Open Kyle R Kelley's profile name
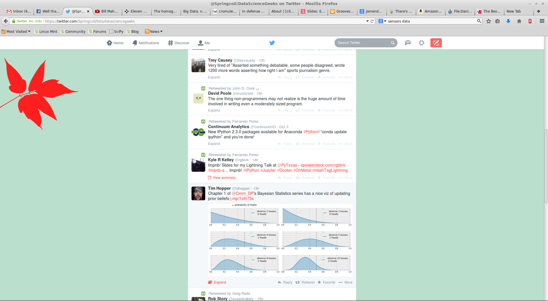This screenshot has height=301, width=548. point(221,160)
